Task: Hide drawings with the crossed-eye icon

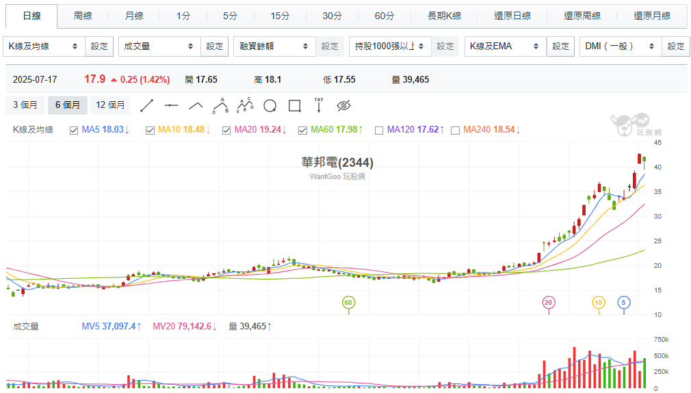Action: (x=343, y=105)
